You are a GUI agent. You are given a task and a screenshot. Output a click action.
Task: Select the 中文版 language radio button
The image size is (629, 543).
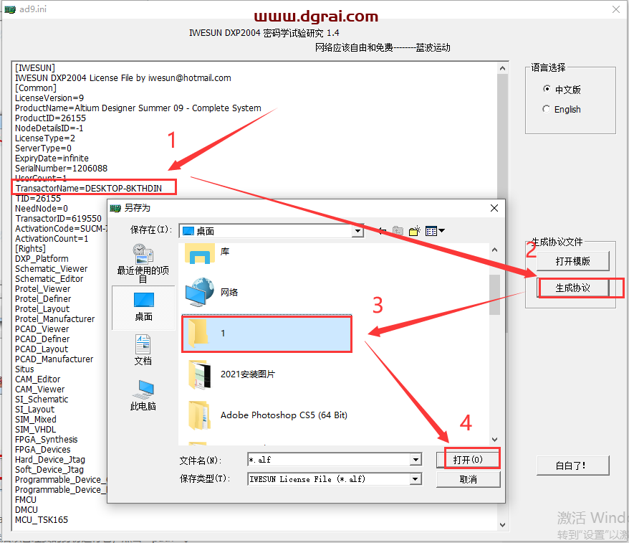pos(547,90)
